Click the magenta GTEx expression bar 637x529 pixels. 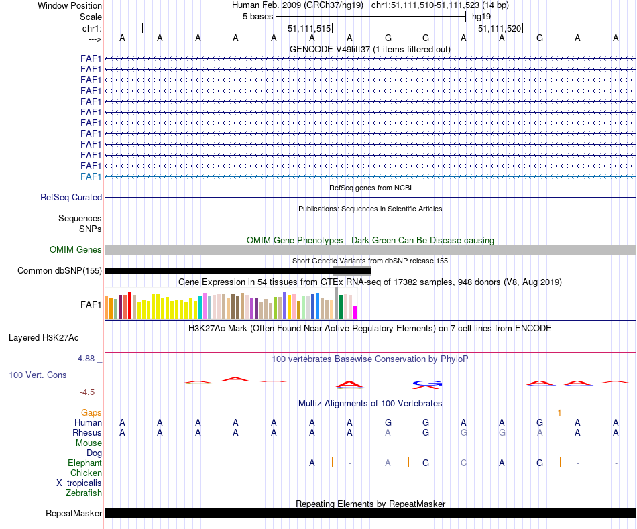(x=355, y=312)
